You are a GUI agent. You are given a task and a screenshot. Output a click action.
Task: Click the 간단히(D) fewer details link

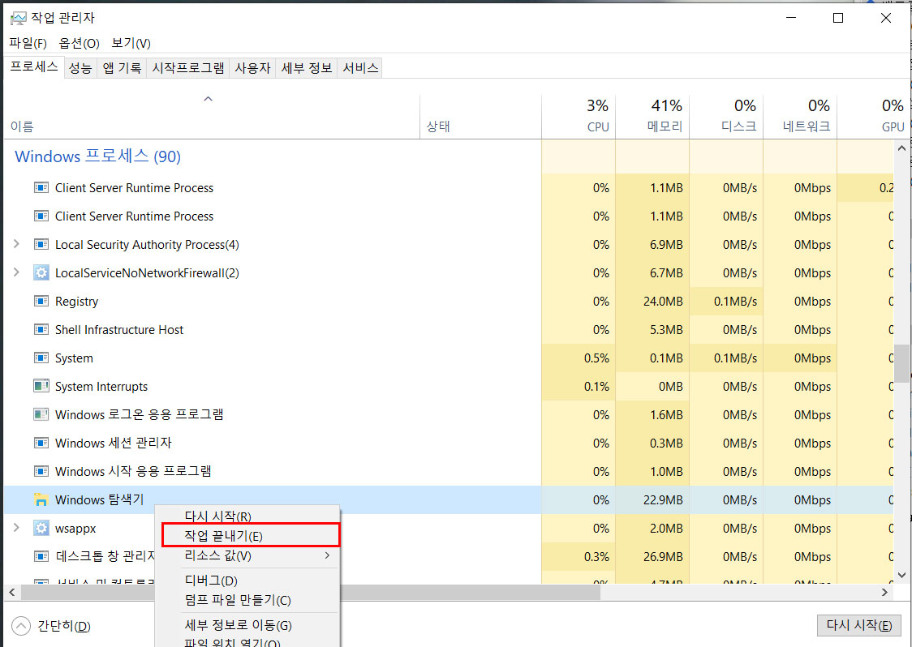tap(64, 626)
